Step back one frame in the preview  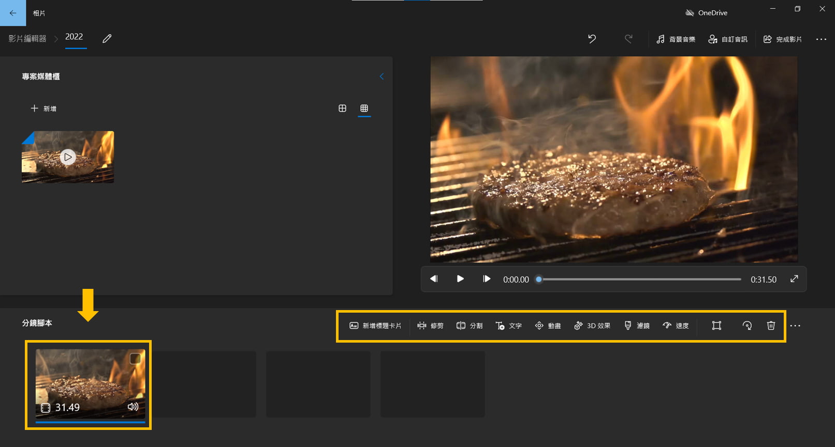pos(434,279)
